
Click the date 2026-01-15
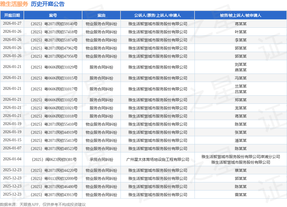(12, 140)
